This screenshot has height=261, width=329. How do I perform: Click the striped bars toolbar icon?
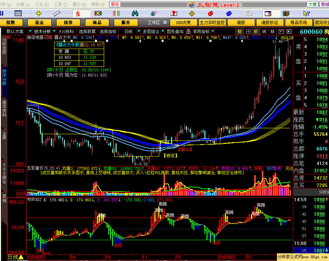pyautogui.click(x=116, y=14)
